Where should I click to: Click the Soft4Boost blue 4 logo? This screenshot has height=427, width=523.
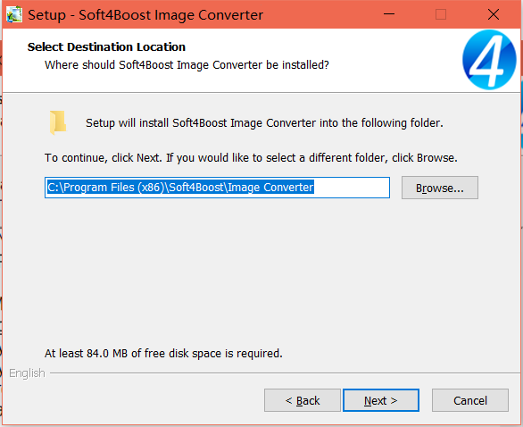(x=489, y=60)
